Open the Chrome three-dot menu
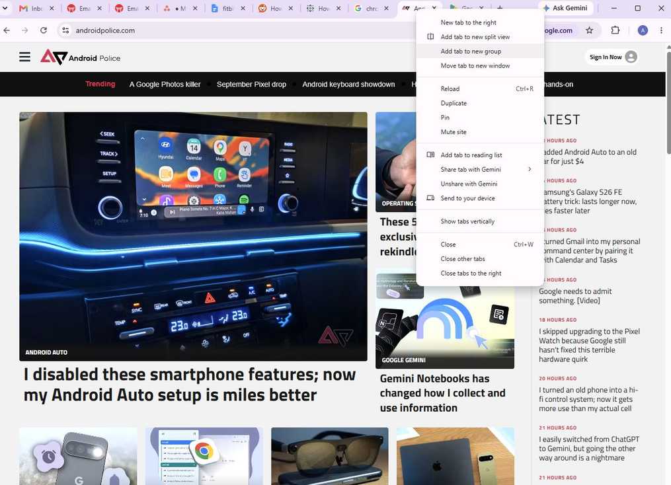This screenshot has width=671, height=485. [661, 30]
